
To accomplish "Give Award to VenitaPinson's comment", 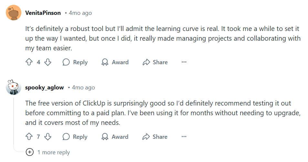I will 115,62.
